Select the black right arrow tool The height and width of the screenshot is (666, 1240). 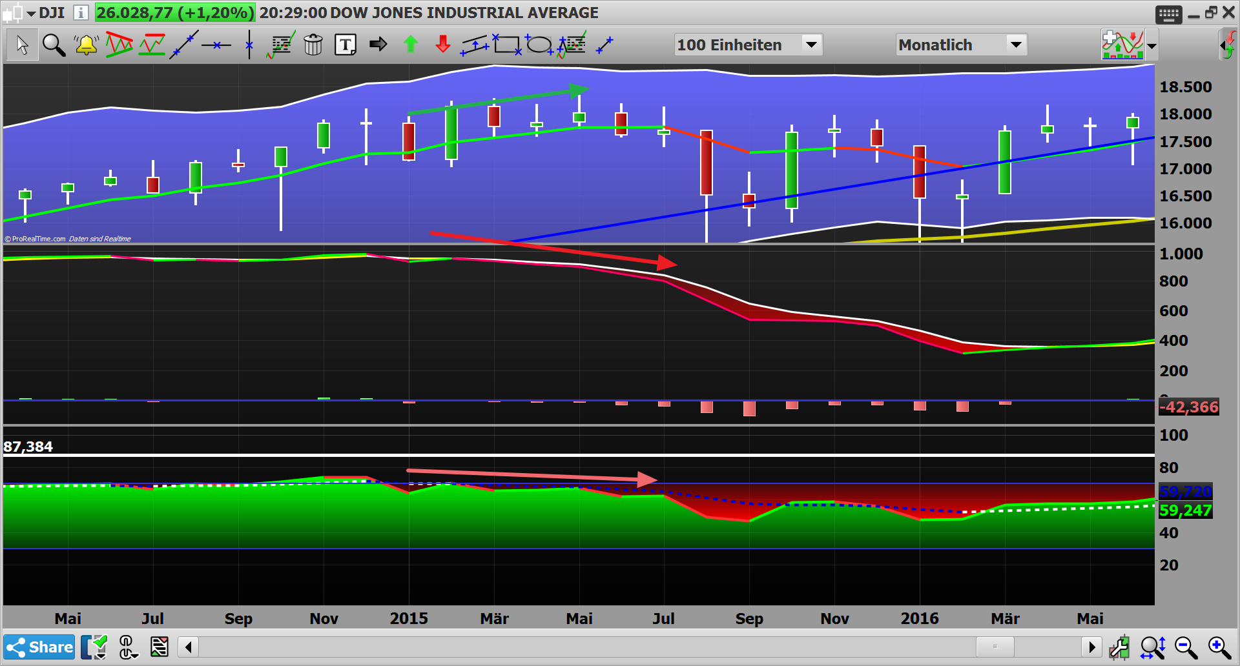pyautogui.click(x=378, y=44)
